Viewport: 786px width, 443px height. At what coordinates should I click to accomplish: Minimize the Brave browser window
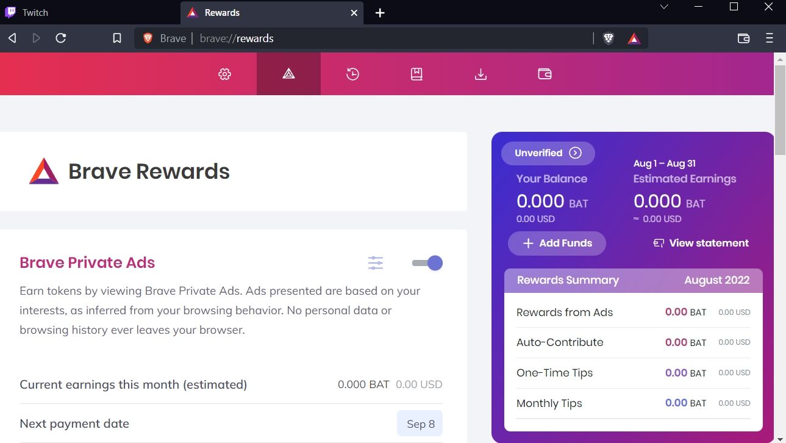click(699, 7)
